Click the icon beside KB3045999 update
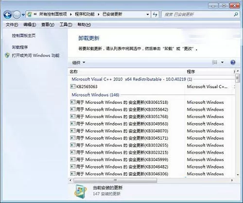The height and width of the screenshot is (203, 243). tap(73, 159)
